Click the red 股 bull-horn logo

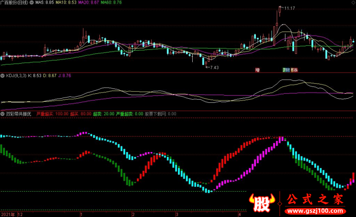(x=262, y=202)
